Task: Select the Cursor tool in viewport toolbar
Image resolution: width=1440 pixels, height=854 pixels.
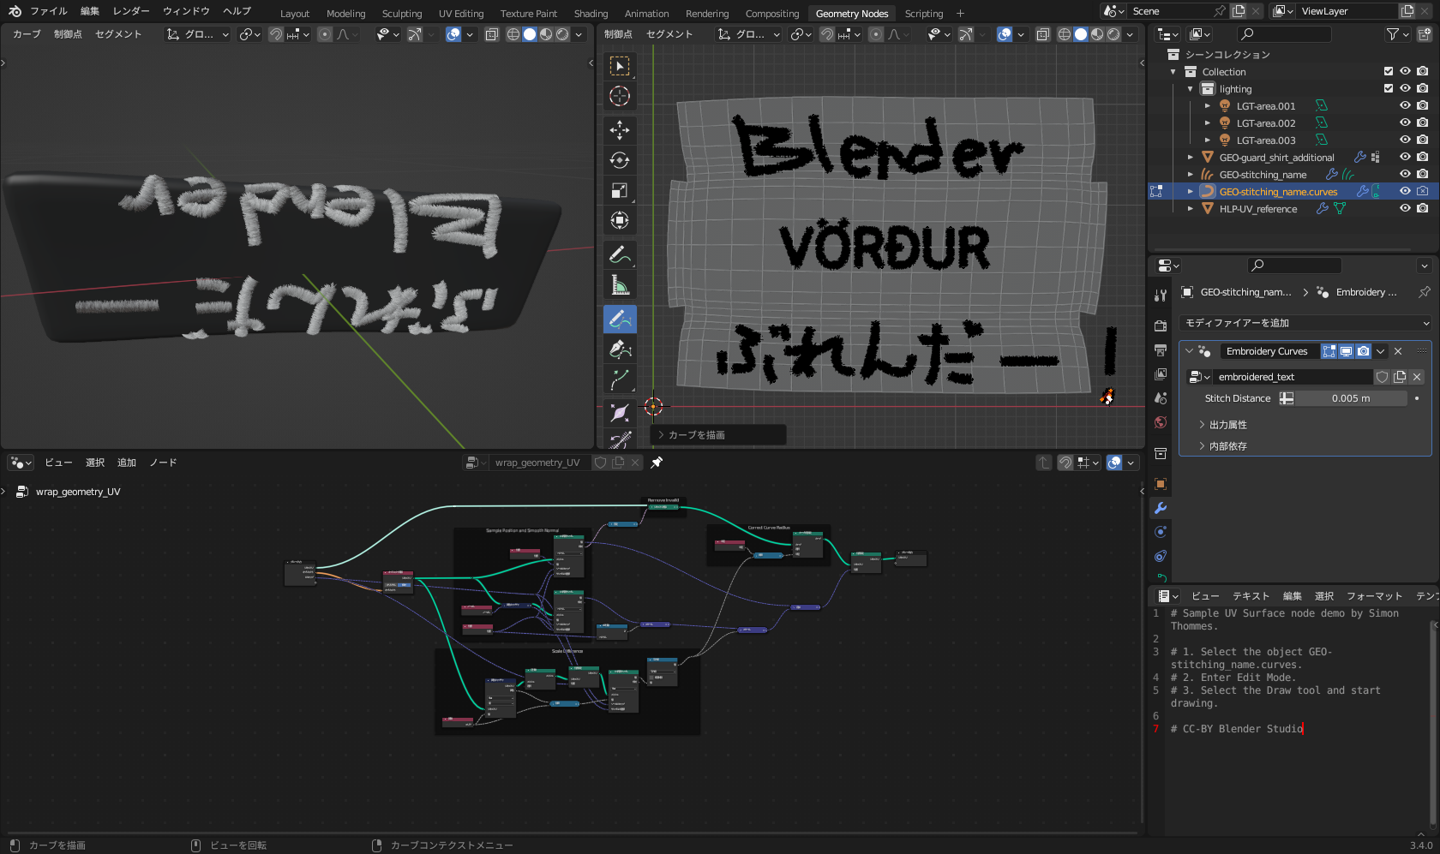Action: (620, 96)
